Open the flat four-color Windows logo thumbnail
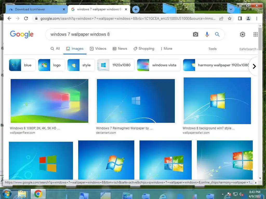 pos(41,161)
